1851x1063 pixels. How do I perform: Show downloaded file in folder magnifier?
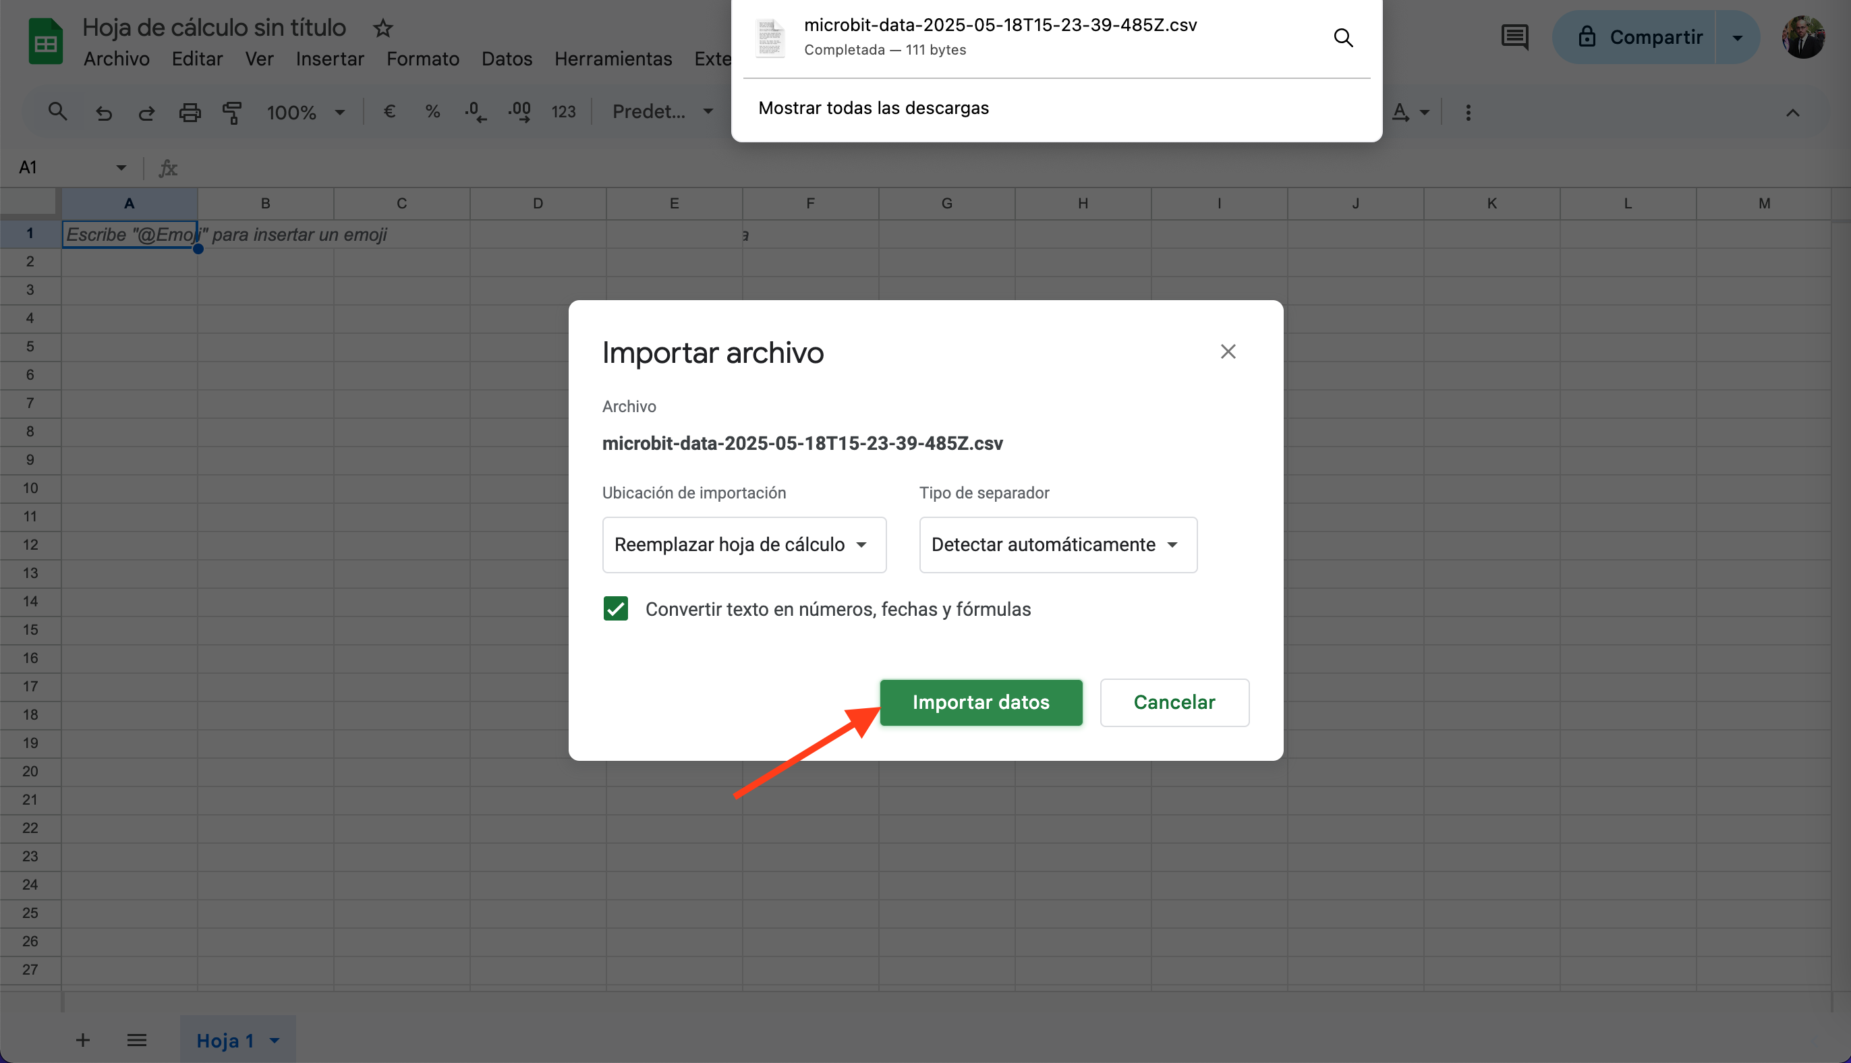[x=1343, y=38]
